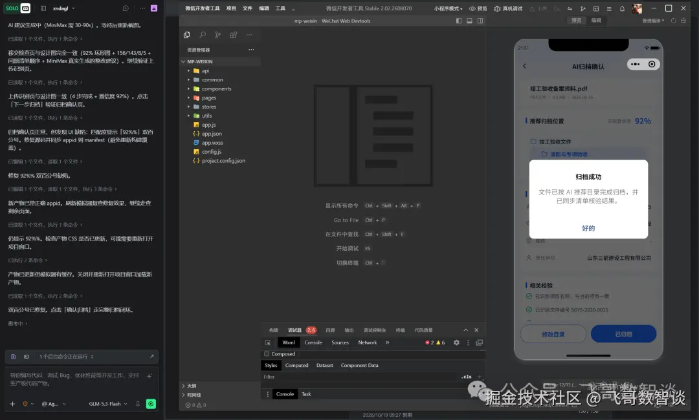
Task: Click the SOLO chat message input box
Action: tap(76, 379)
